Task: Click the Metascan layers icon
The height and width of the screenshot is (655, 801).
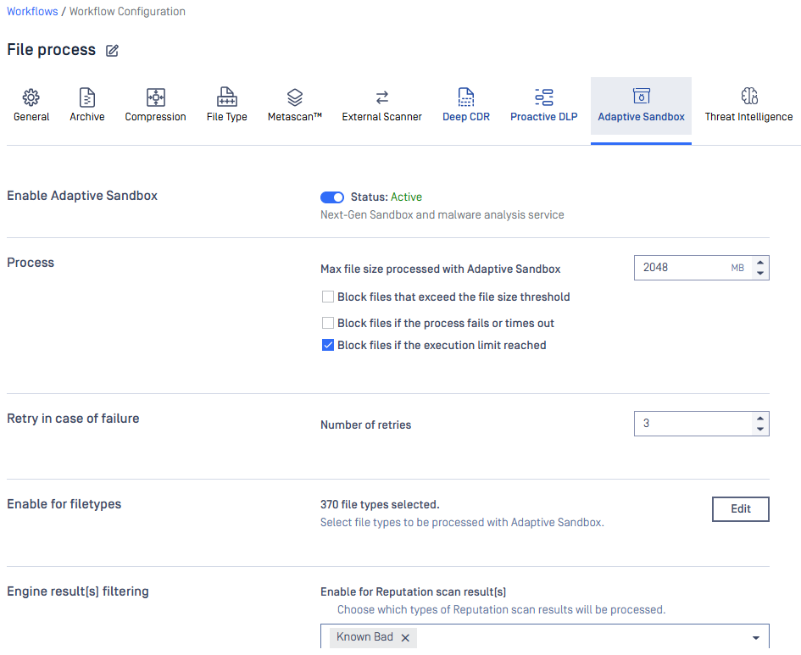Action: tap(294, 97)
